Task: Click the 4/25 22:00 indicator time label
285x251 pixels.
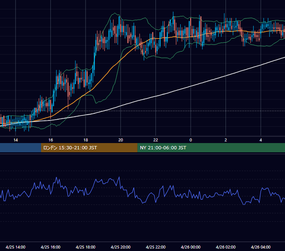Action: (x=155, y=247)
